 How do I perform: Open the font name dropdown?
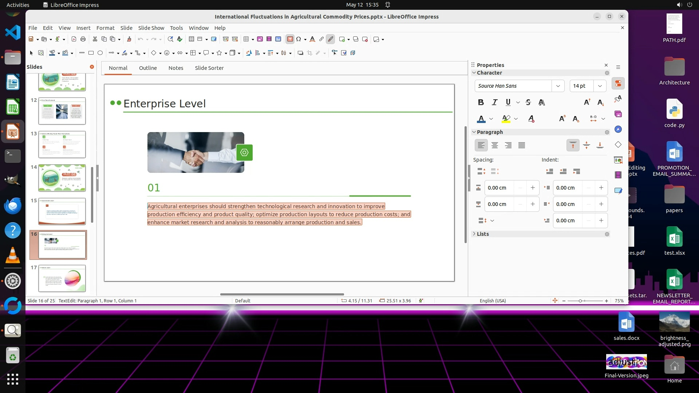tap(558, 86)
